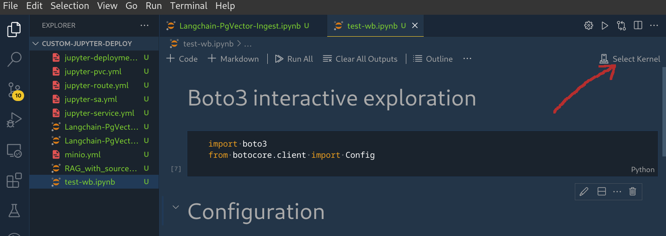
Task: Open RAG_with_source... notebook in explorer
Action: [x=94, y=169]
